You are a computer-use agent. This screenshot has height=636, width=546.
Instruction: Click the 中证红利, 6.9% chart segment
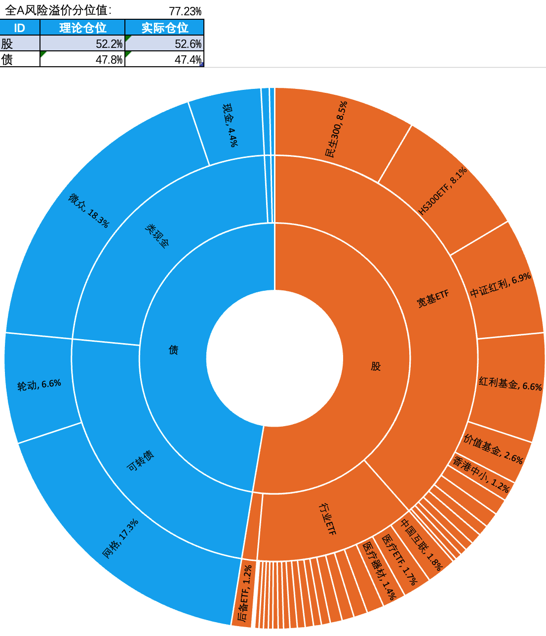coord(501,285)
